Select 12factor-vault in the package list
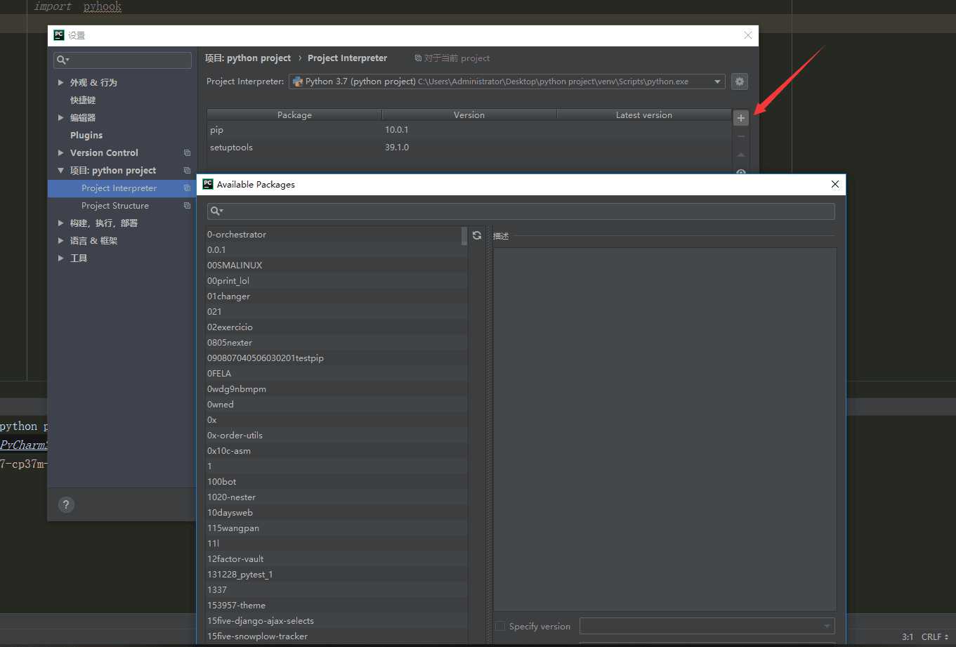The width and height of the screenshot is (956, 647). tap(337, 559)
